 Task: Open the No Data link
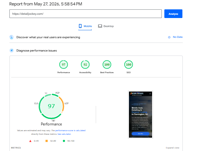178,37
